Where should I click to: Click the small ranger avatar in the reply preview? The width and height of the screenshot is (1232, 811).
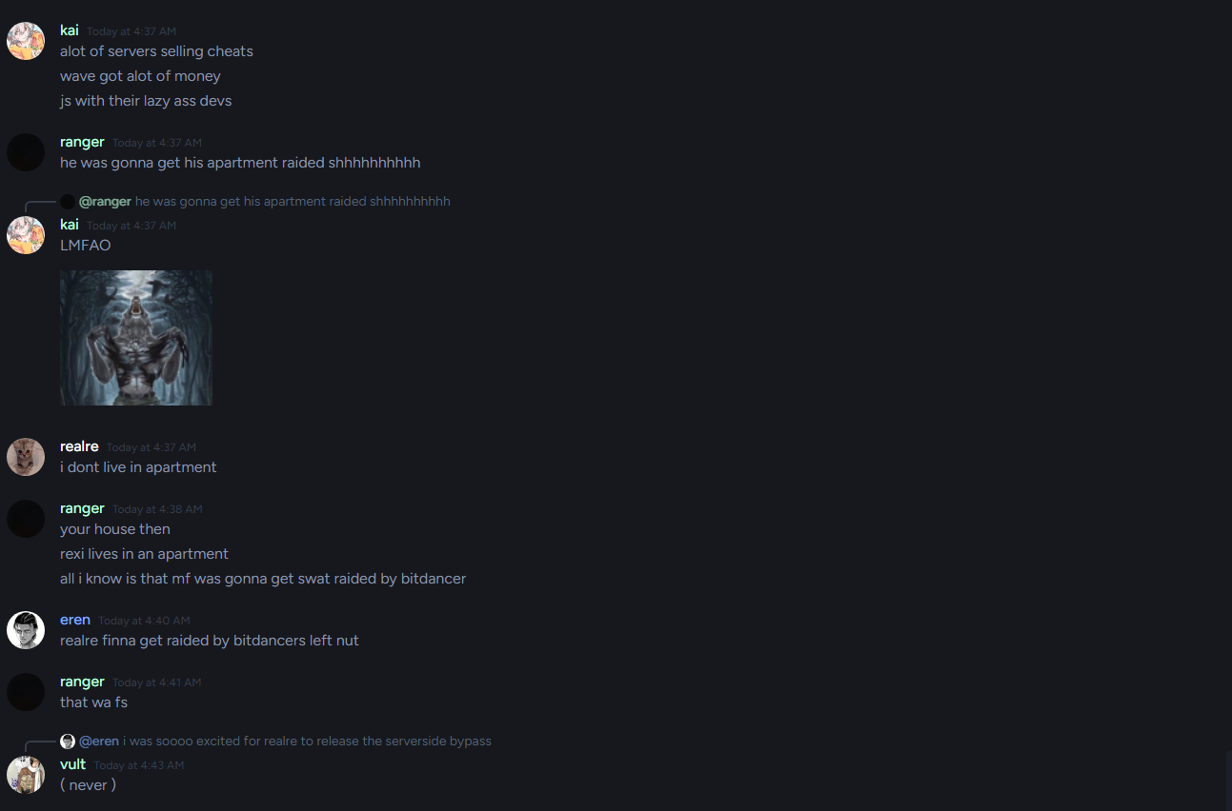[68, 201]
